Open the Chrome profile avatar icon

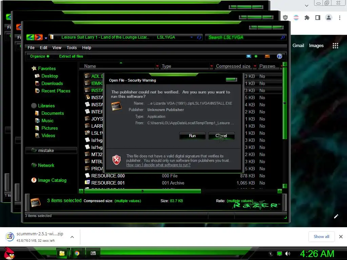(x=329, y=18)
